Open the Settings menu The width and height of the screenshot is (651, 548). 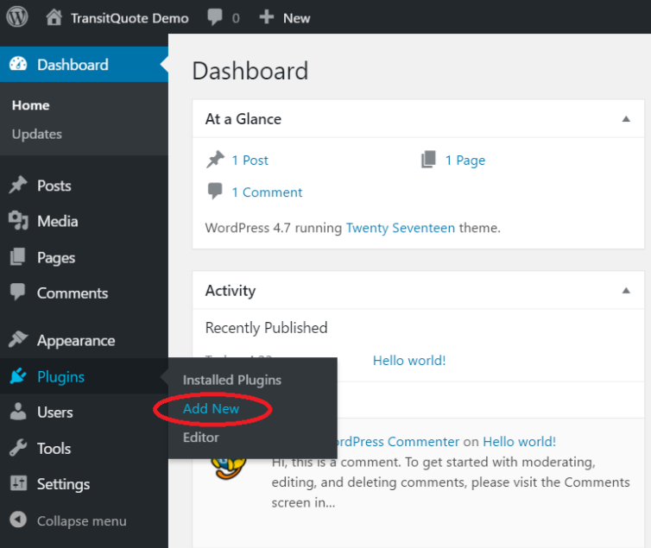84,483
